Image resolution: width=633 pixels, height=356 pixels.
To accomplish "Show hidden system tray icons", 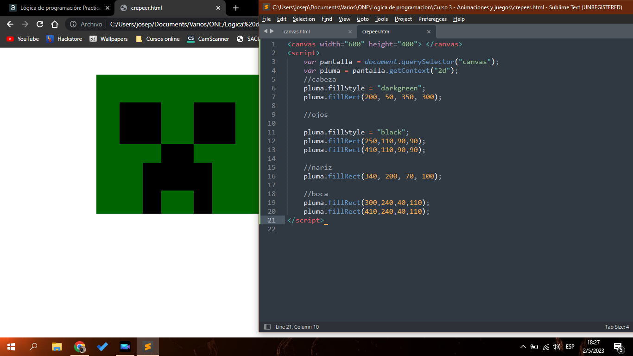I will [x=523, y=347].
